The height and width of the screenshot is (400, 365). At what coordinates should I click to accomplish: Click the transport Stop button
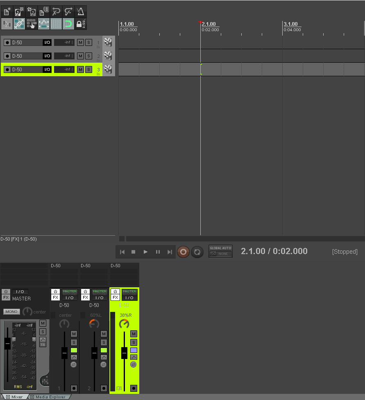click(x=133, y=252)
